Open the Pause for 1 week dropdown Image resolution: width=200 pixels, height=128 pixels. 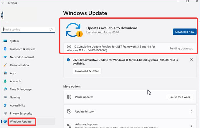[180, 97]
